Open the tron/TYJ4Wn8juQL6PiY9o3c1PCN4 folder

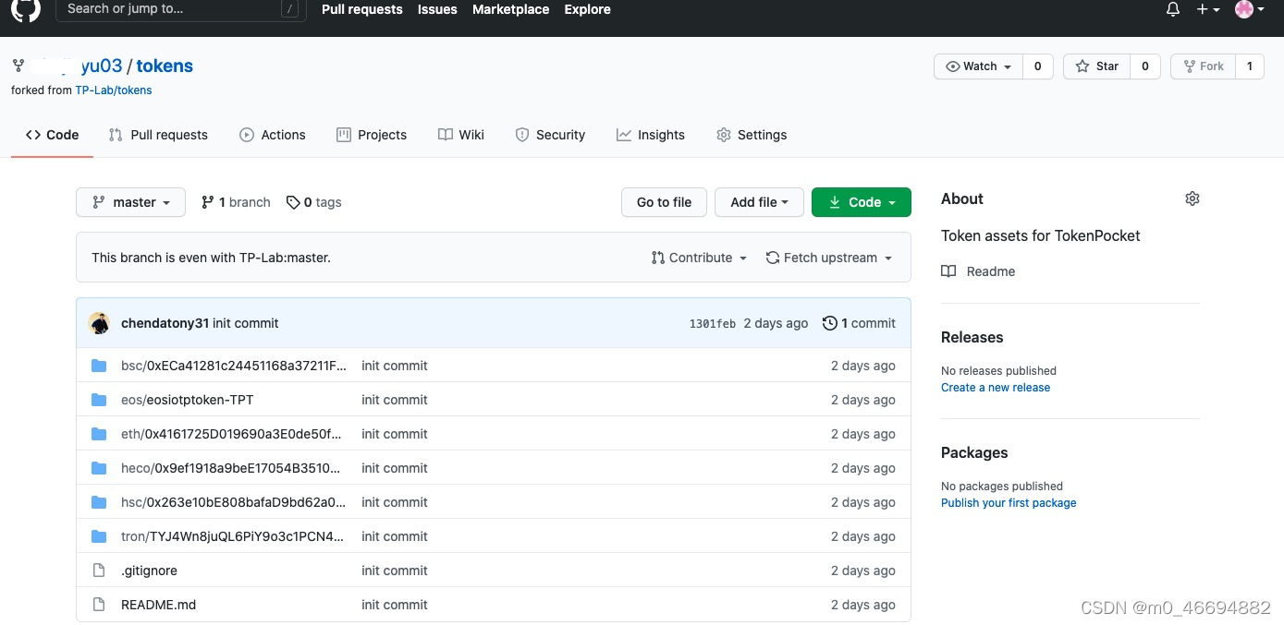(x=232, y=536)
